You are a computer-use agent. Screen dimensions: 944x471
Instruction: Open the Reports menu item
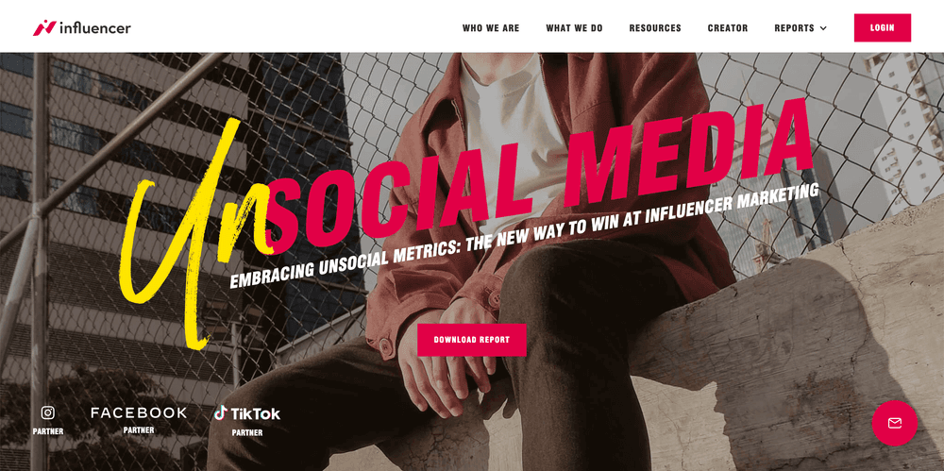pos(794,28)
